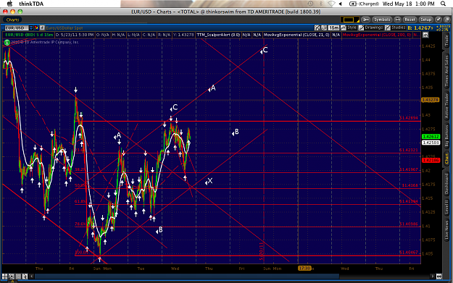This screenshot has height=283, width=453.
Task: Open the Apple menu
Action: click(x=9, y=4)
